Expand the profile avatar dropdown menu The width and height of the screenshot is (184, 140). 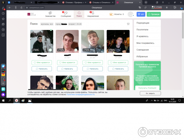click(131, 14)
